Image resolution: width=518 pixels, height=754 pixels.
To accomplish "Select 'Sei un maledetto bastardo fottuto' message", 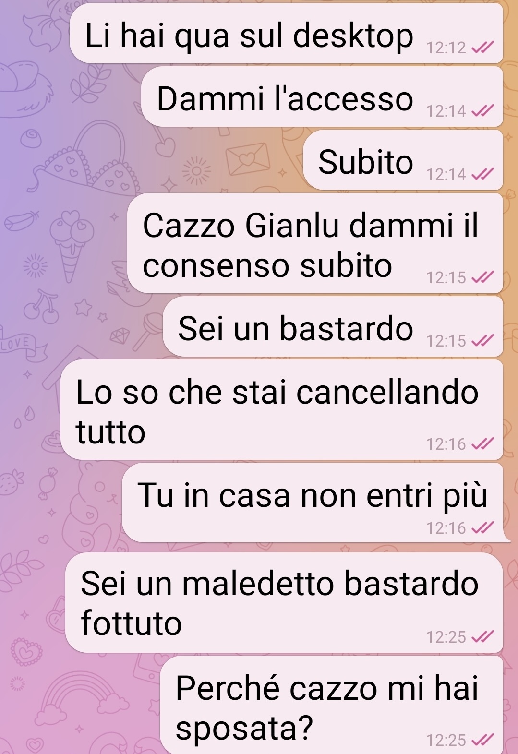I will pyautogui.click(x=284, y=603).
